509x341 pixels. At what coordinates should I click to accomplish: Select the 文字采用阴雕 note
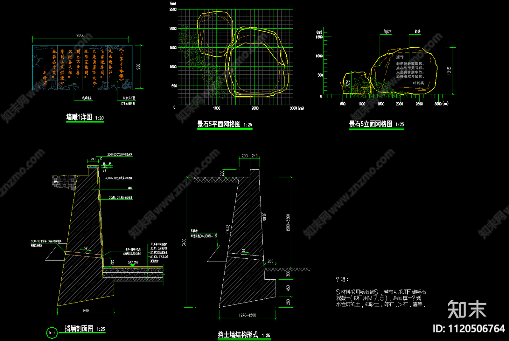point(128,103)
